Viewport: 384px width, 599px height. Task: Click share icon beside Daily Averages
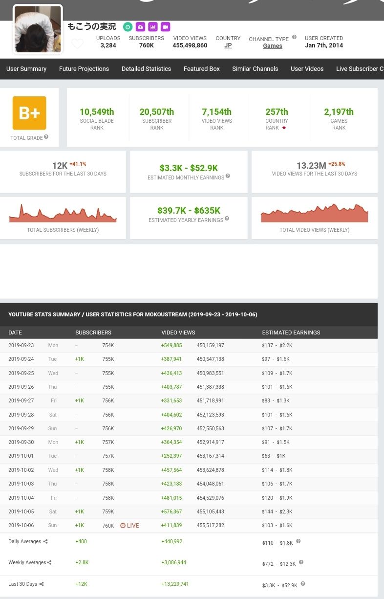[45, 541]
